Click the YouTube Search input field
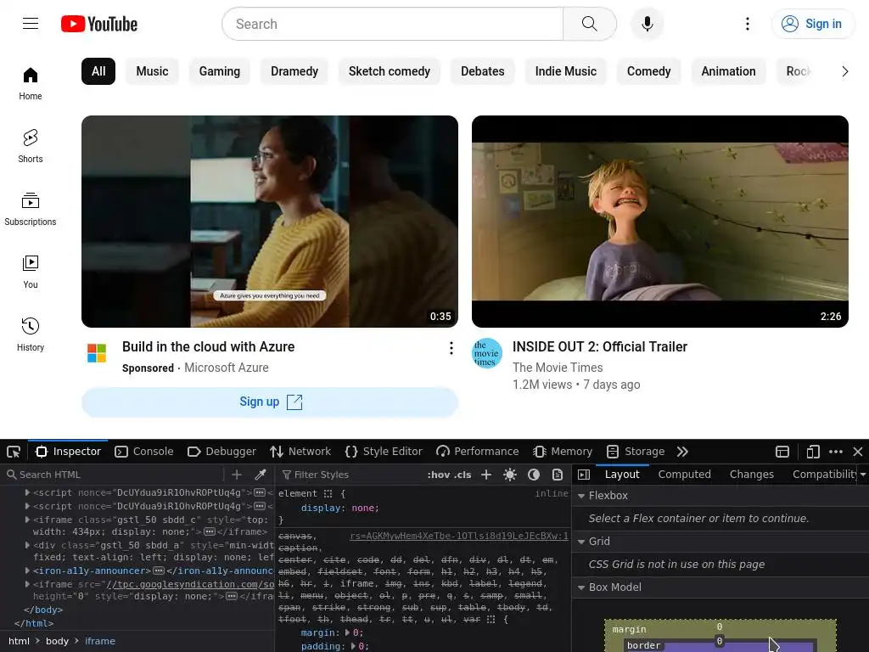The width and height of the screenshot is (869, 652). (392, 24)
